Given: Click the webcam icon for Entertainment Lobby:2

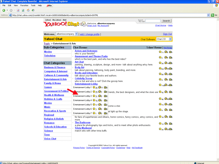Looking at the screenshot, I should tap(105, 92).
